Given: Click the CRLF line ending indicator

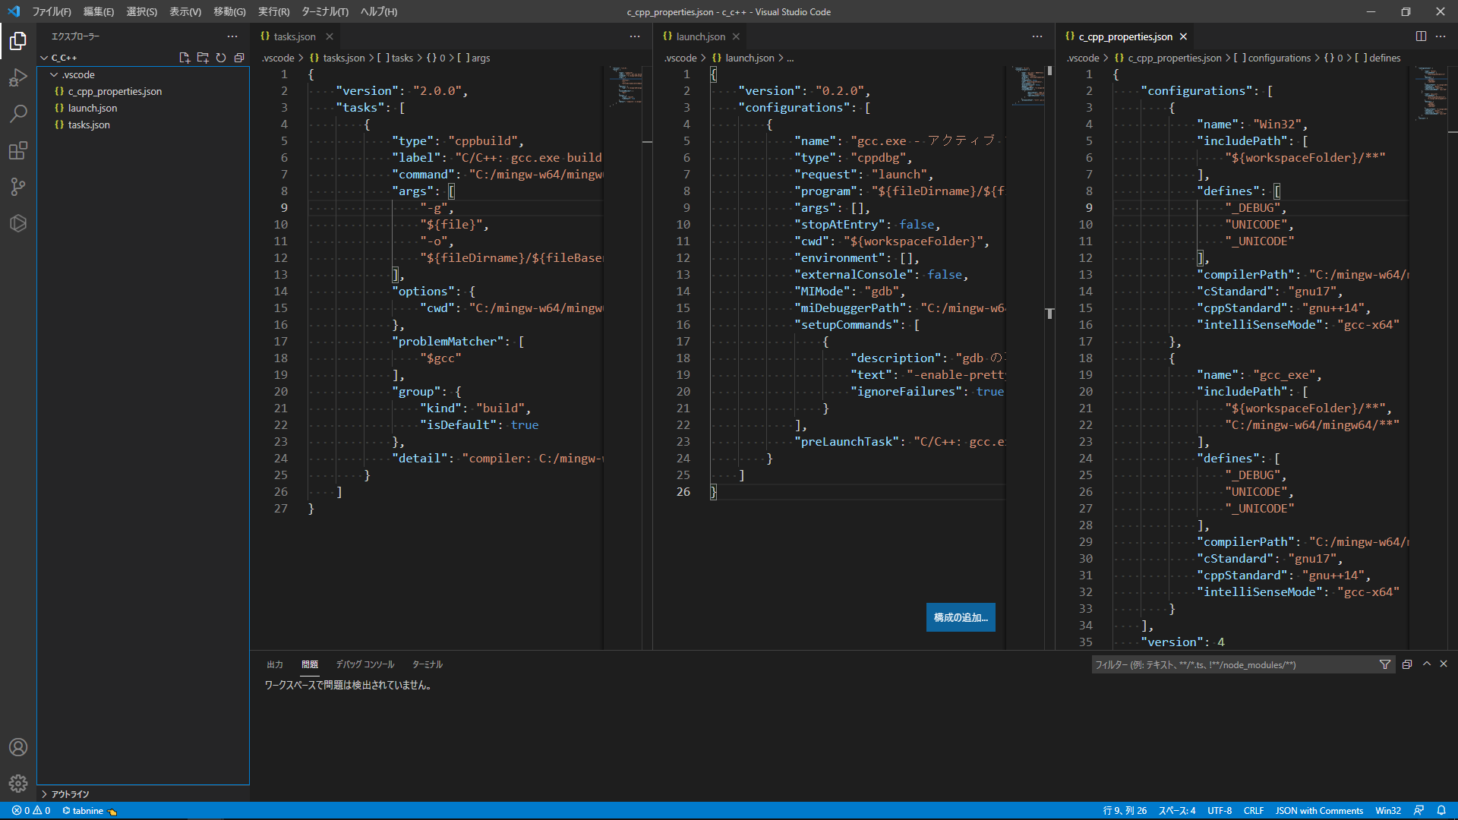Looking at the screenshot, I should tap(1253, 811).
